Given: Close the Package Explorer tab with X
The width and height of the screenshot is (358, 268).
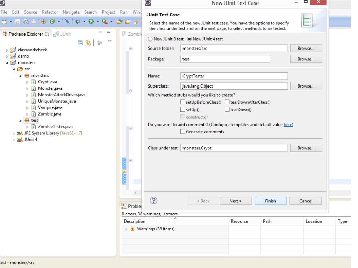Looking at the screenshot, I should pyautogui.click(x=47, y=34).
